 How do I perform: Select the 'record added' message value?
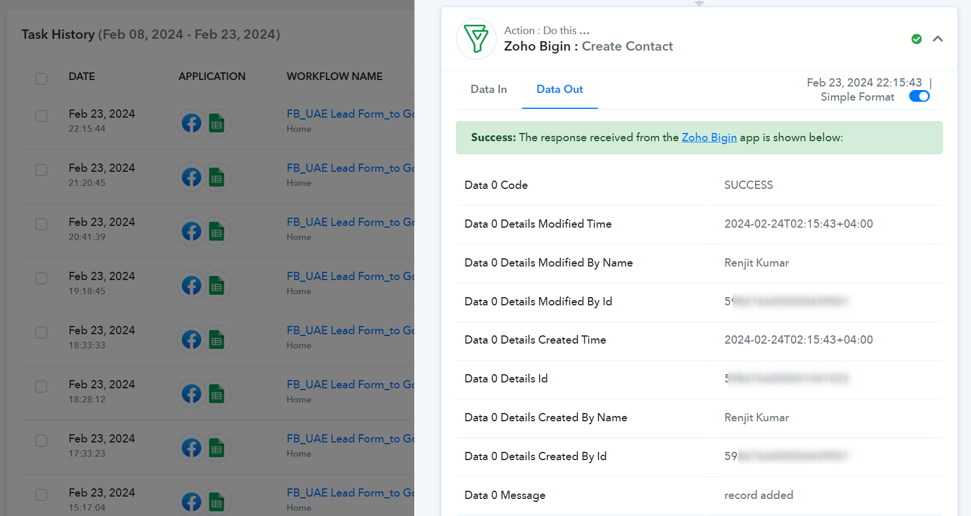click(759, 495)
